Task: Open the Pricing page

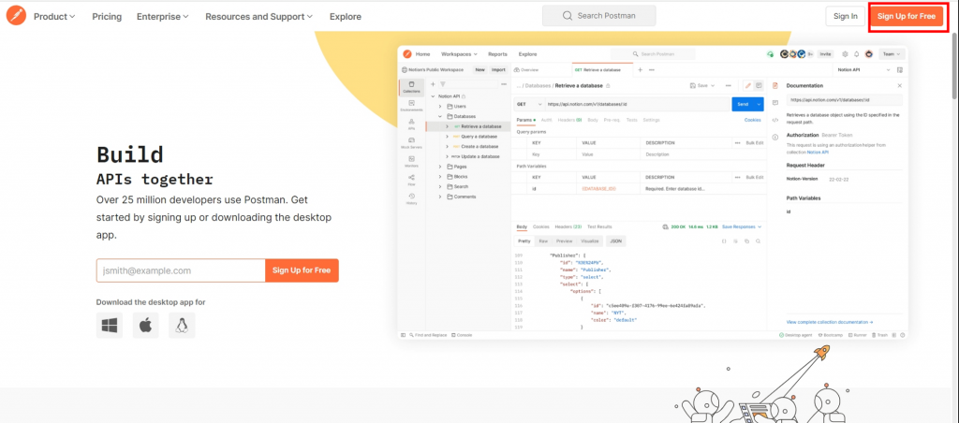Action: (x=107, y=17)
